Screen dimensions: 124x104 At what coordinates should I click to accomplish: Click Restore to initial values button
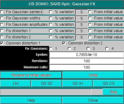[31, 75]
